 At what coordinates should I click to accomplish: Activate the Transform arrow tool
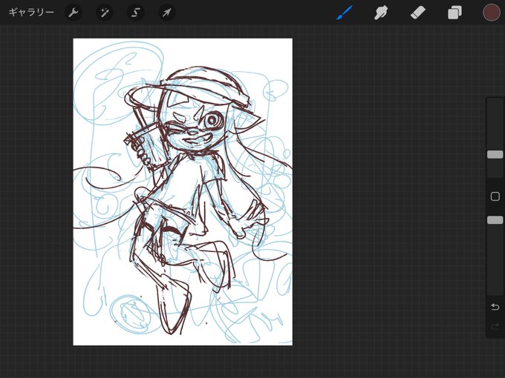tap(167, 13)
